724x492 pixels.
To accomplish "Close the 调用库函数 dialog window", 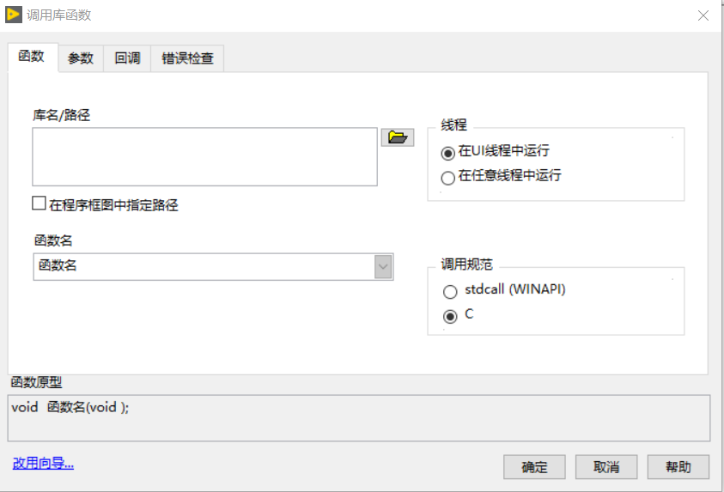I will pyautogui.click(x=703, y=15).
